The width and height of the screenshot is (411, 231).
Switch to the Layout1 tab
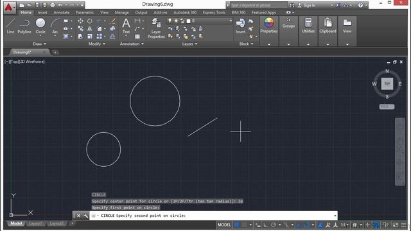[x=35, y=223]
